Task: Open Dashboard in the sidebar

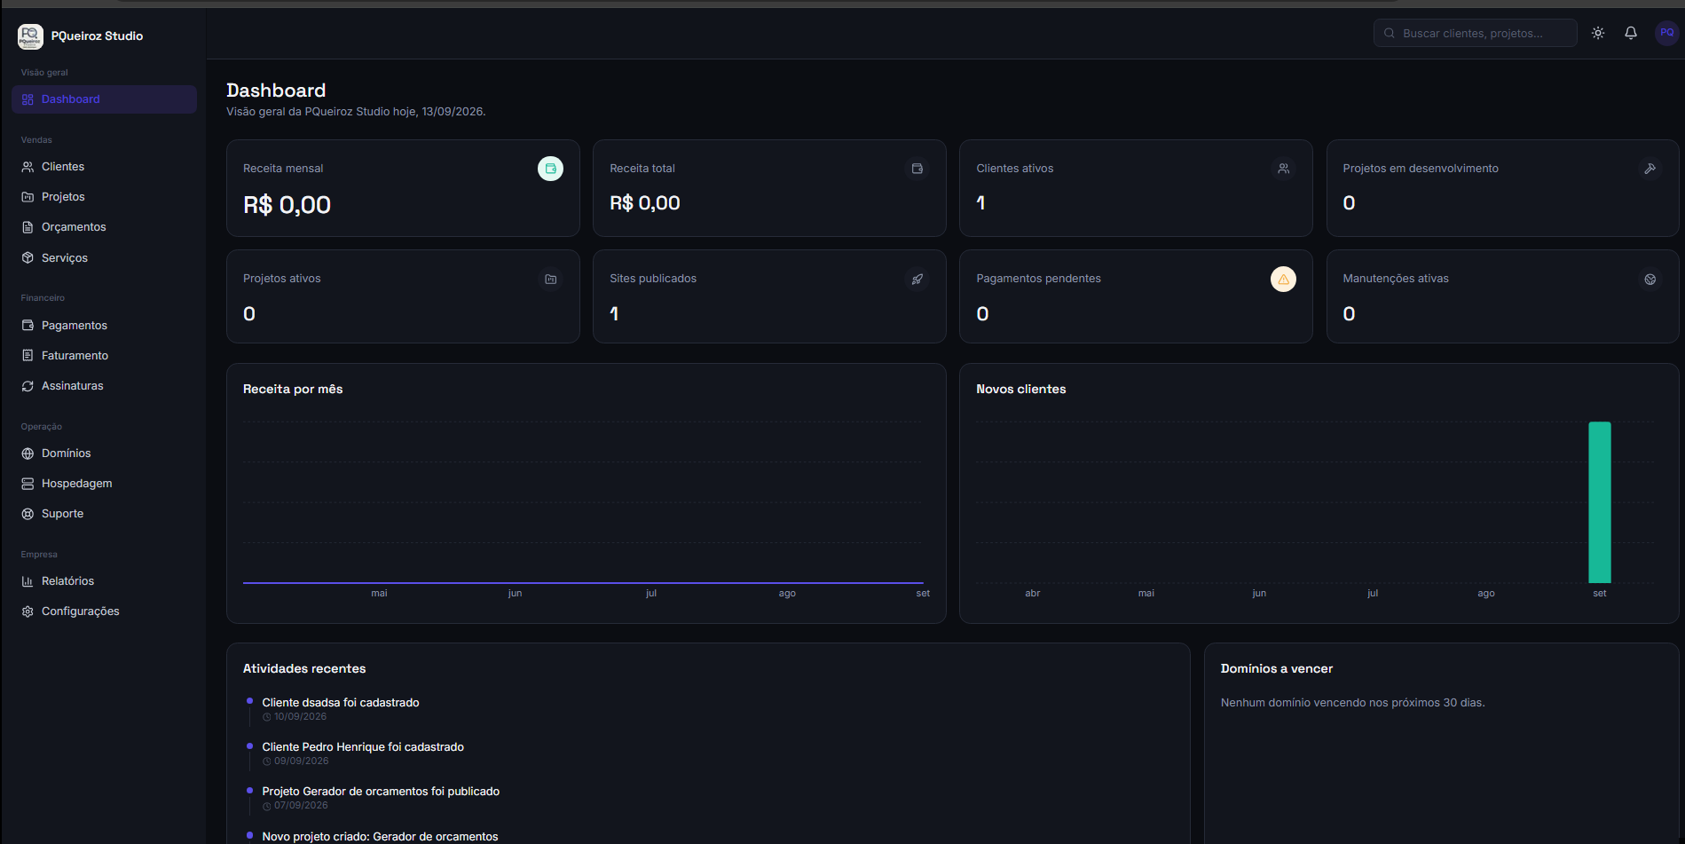Action: click(x=105, y=99)
